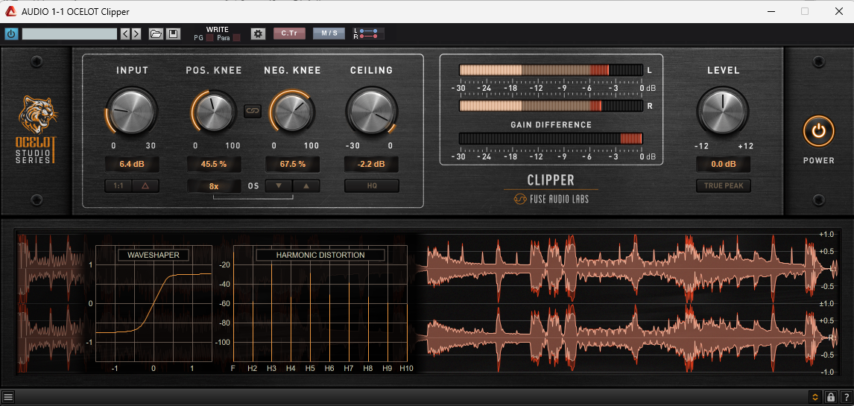Edit the 6.4 dB input value
The image size is (854, 406).
[x=132, y=164]
